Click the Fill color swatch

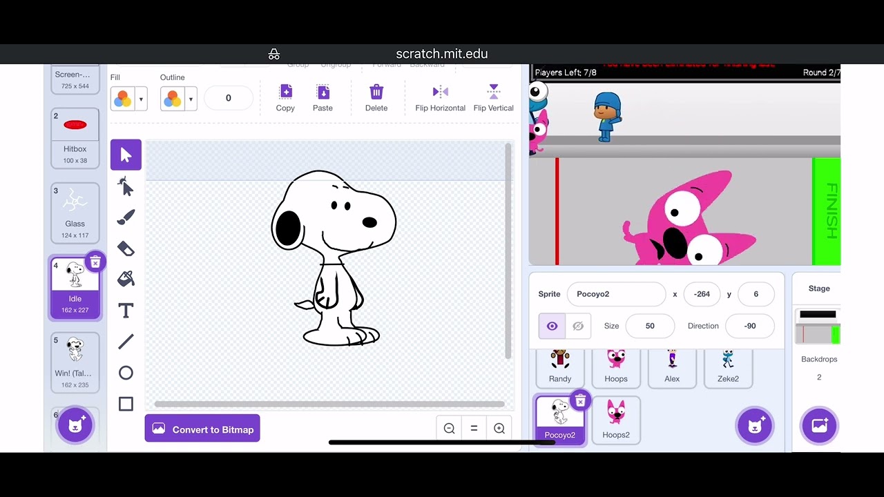pos(123,99)
